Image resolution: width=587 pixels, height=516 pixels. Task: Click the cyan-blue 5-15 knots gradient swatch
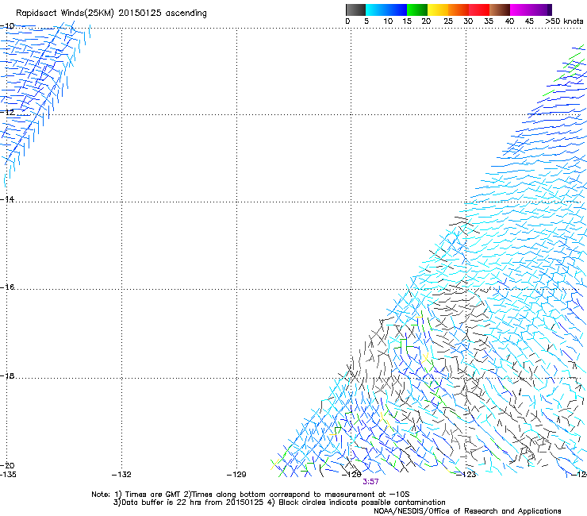coord(386,10)
